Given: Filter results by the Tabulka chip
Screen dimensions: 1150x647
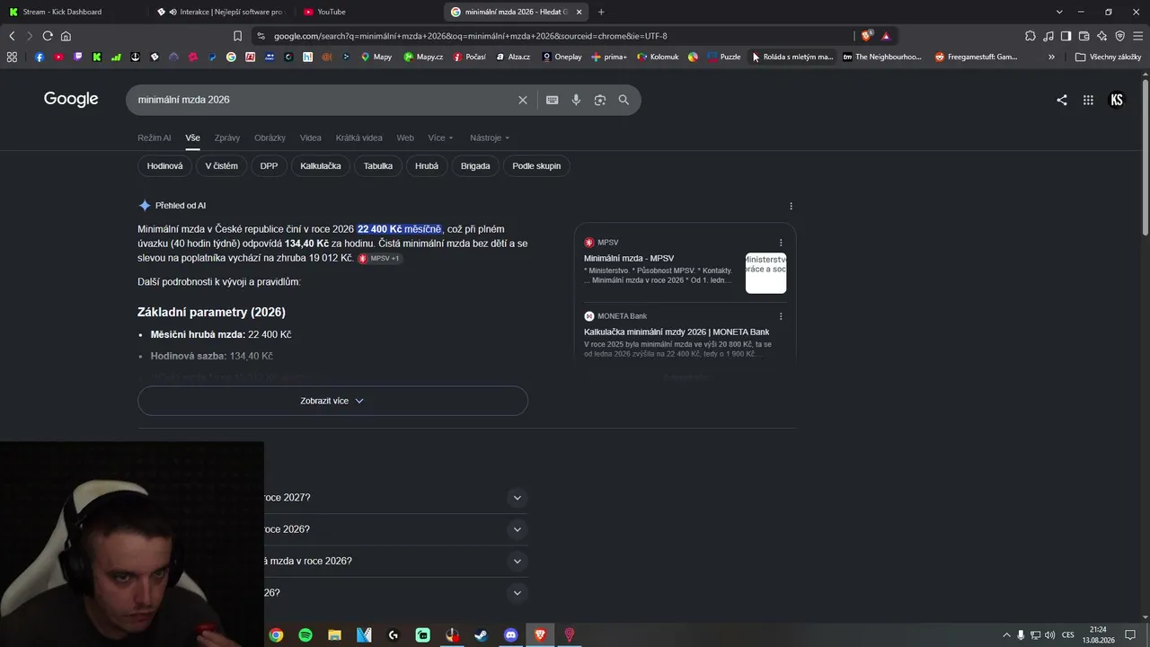Looking at the screenshot, I should [x=378, y=166].
